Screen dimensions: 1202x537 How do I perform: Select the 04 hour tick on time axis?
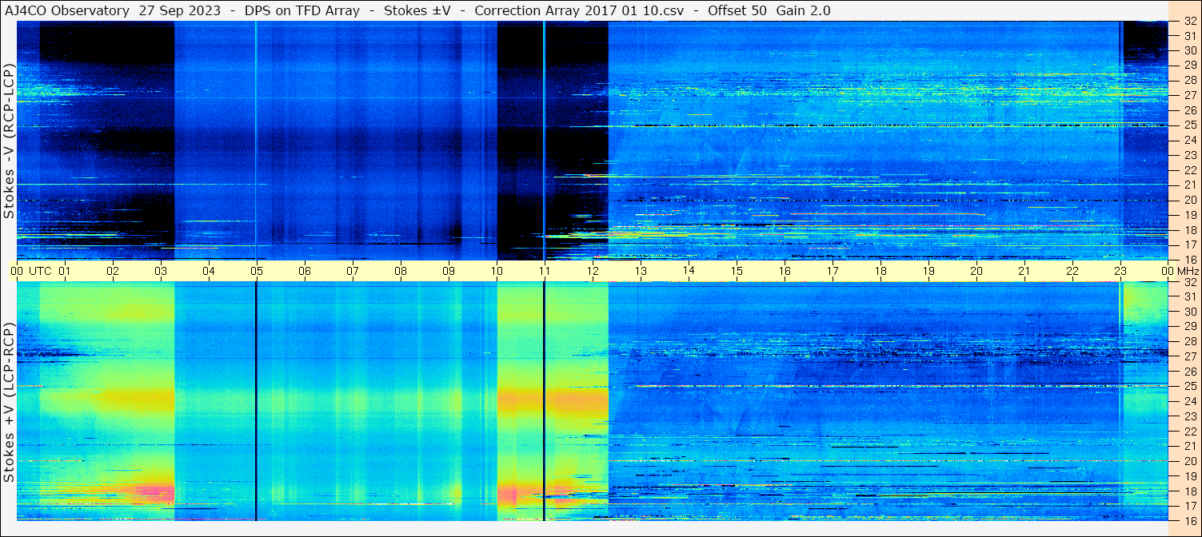pos(209,272)
